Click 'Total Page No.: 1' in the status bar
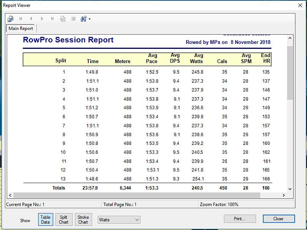307x230 pixels. (x=120, y=205)
